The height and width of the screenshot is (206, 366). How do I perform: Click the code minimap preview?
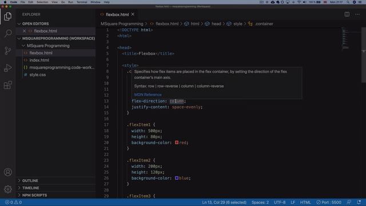[345, 38]
